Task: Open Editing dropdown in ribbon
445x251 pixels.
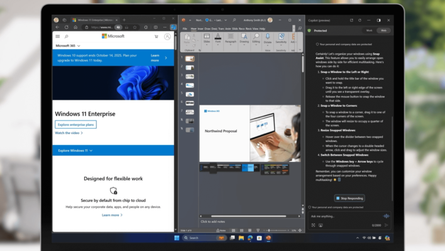Action: point(256,39)
